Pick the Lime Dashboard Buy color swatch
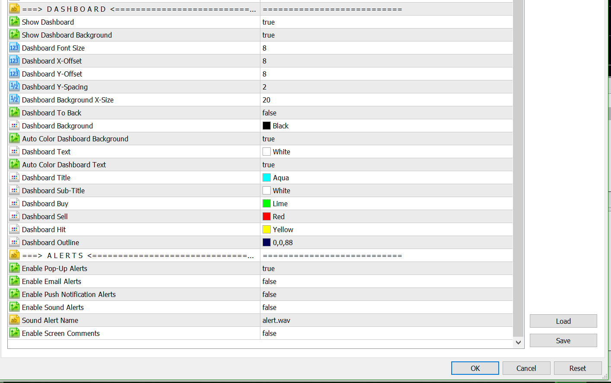Viewport: 611px width, 383px height. [267, 204]
